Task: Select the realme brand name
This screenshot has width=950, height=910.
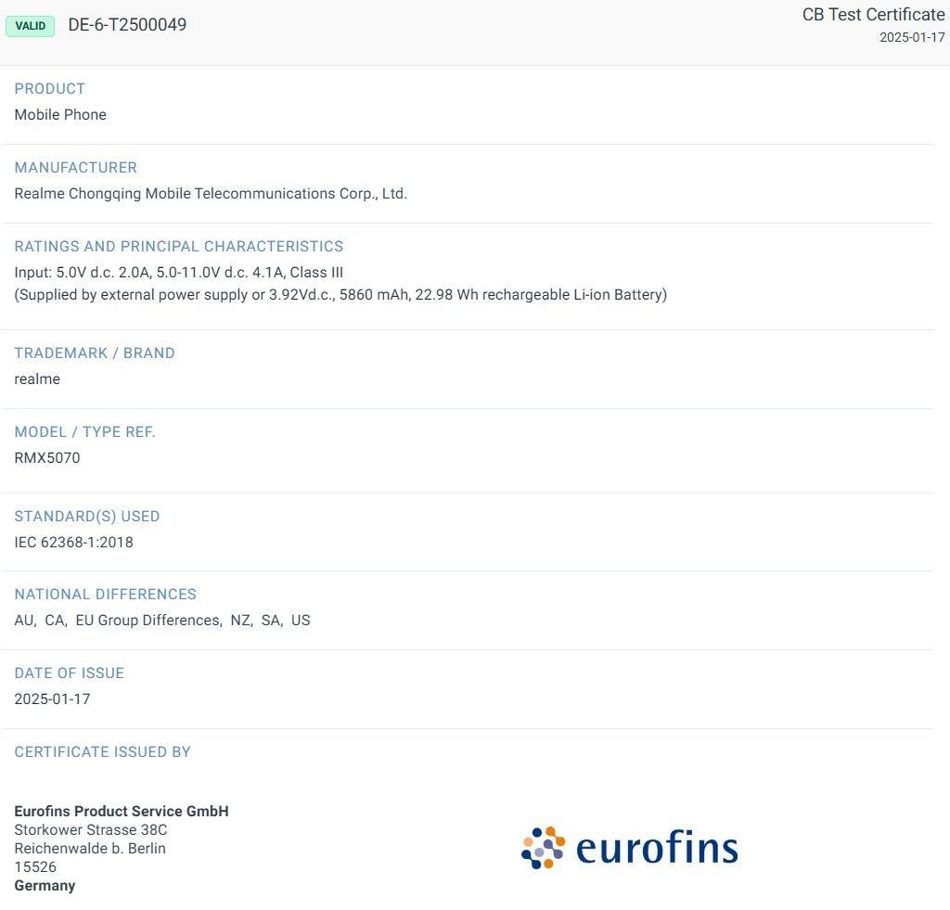Action: point(37,378)
